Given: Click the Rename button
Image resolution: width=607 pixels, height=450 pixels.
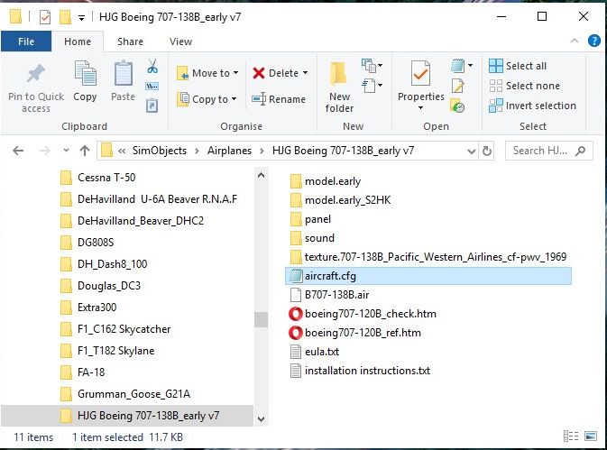Looking at the screenshot, I should (279, 99).
